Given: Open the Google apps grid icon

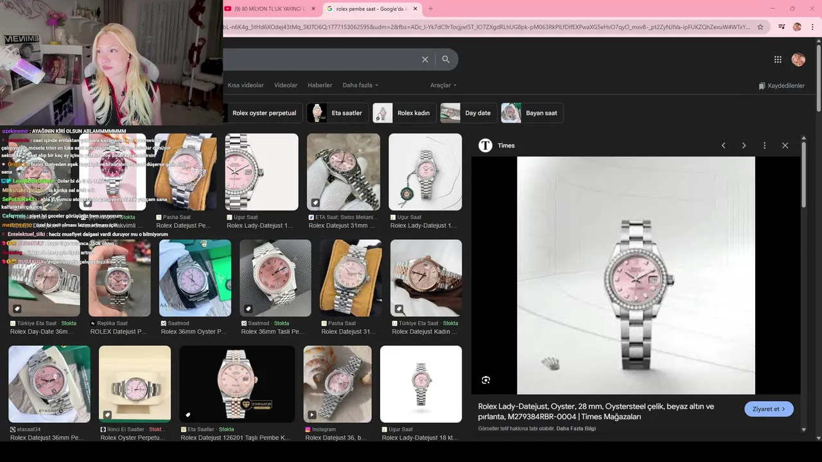Looking at the screenshot, I should pos(778,59).
